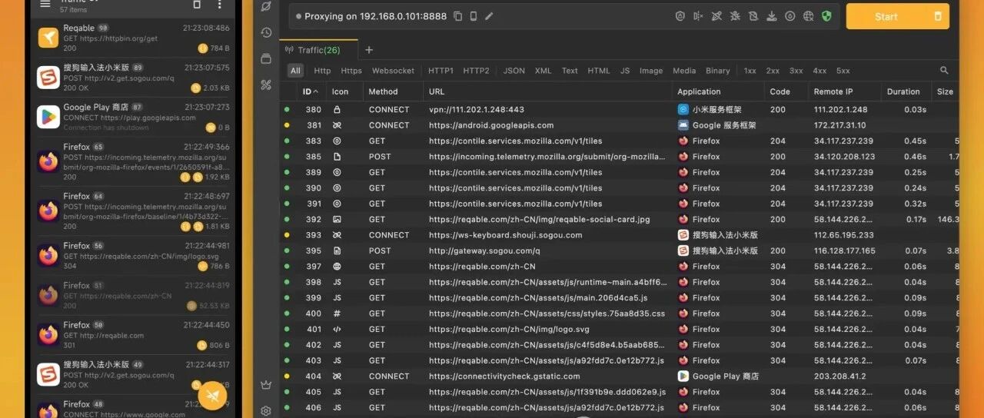Filter traffic by Websocket
984x418 pixels.
click(x=393, y=71)
